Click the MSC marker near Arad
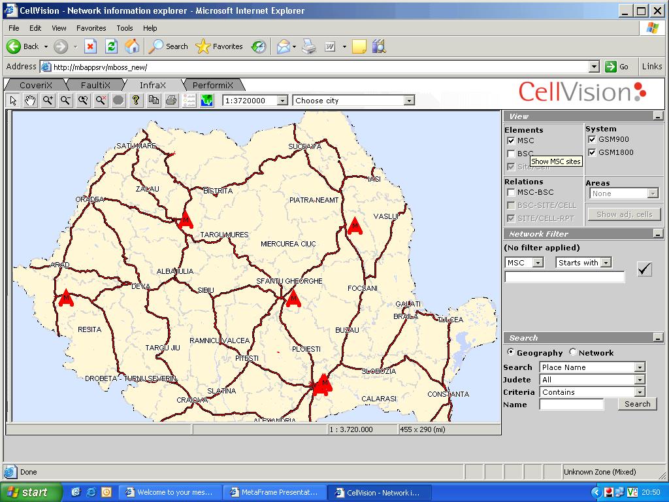The image size is (669, 502). tap(66, 297)
